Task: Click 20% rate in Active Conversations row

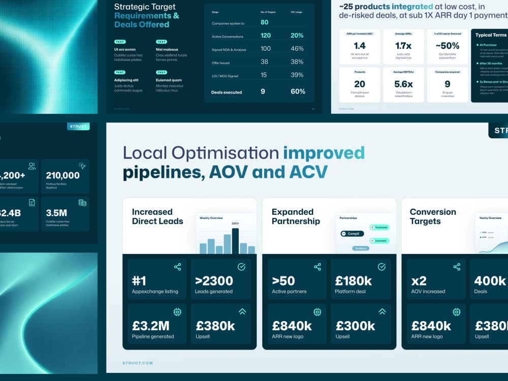Action: [x=297, y=36]
